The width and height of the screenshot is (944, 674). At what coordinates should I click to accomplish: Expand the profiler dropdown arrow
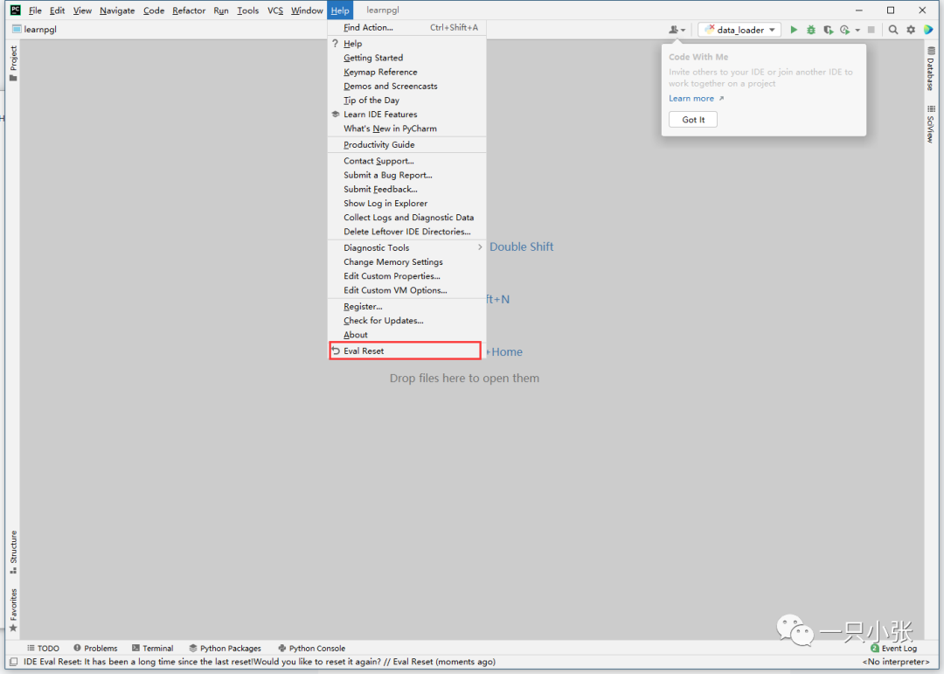point(858,30)
